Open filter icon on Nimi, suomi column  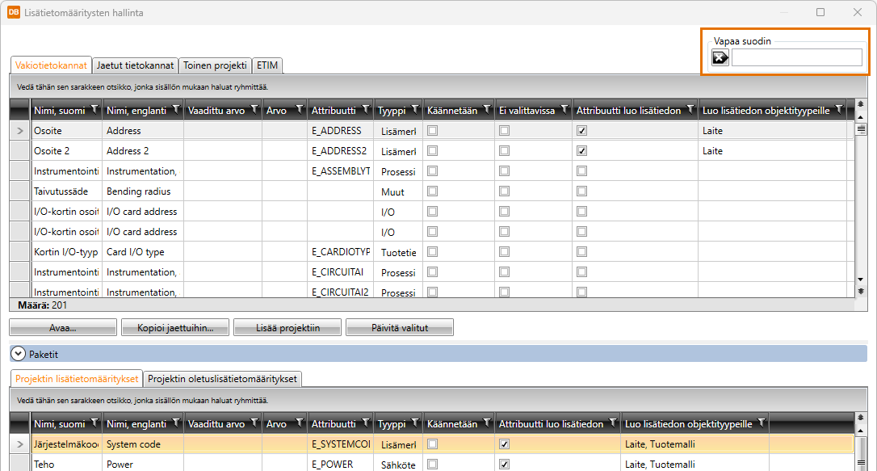coord(94,110)
